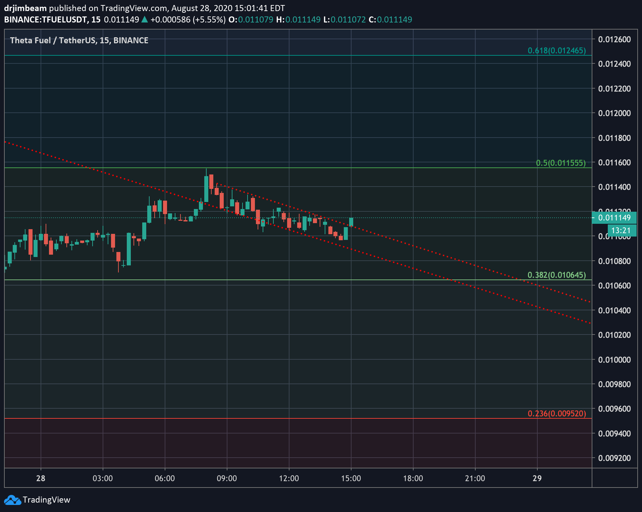Click the TradingView wordmark text at bottom
Viewport: 642px width, 512px height.
47,500
